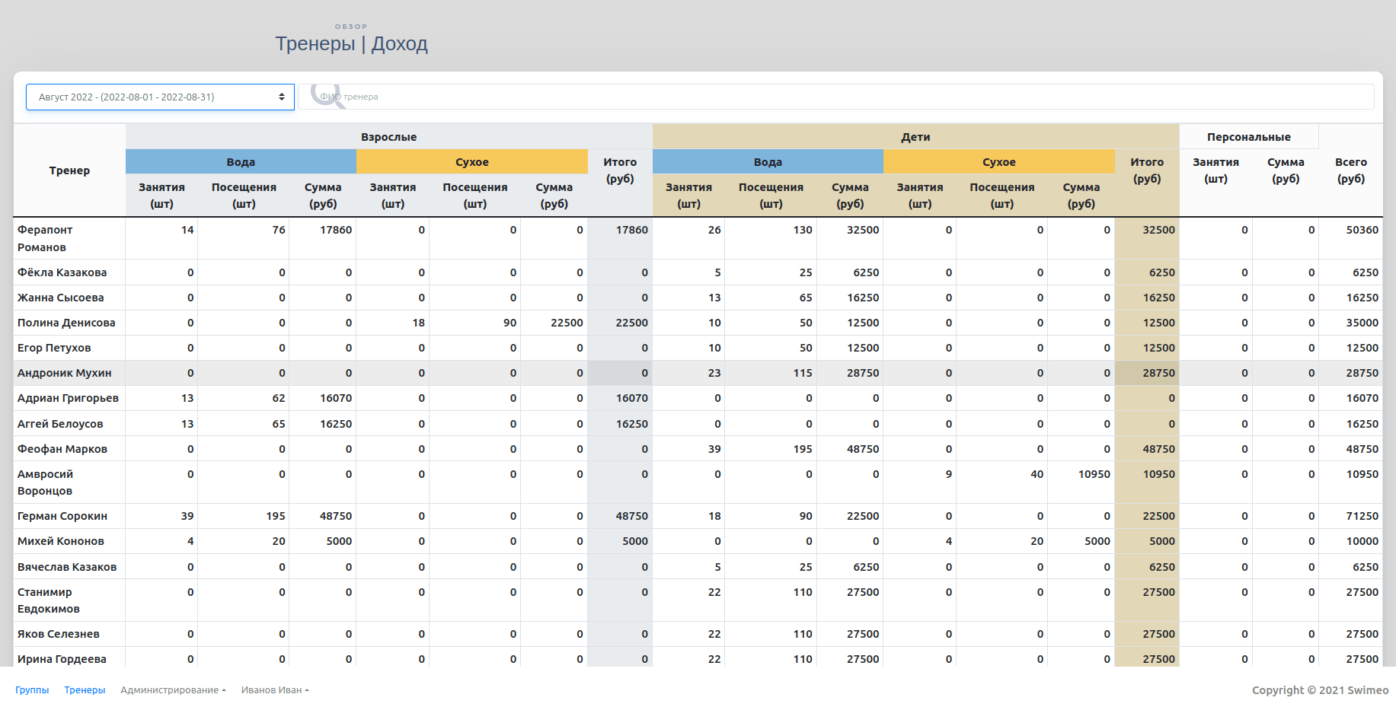Click the Дети group header
This screenshot has height=707, width=1396.
[x=915, y=137]
